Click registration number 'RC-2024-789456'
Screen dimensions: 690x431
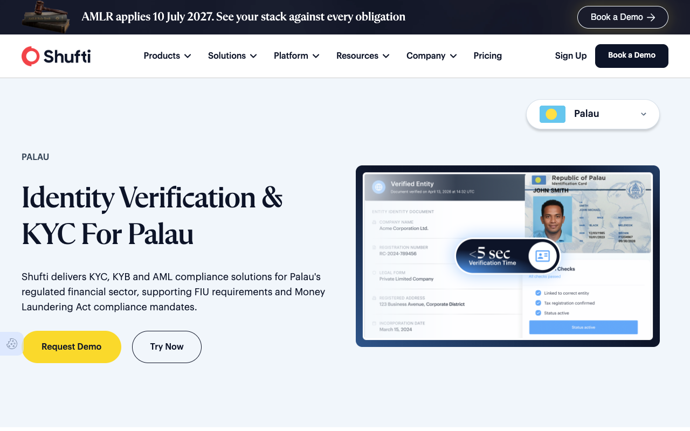pyautogui.click(x=398, y=253)
